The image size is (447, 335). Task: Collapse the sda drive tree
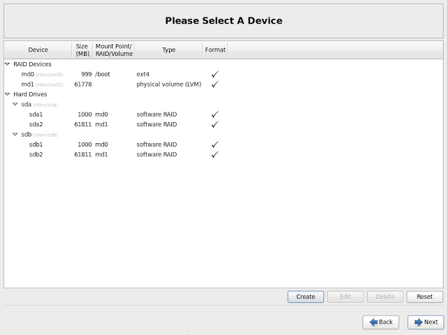tap(15, 104)
